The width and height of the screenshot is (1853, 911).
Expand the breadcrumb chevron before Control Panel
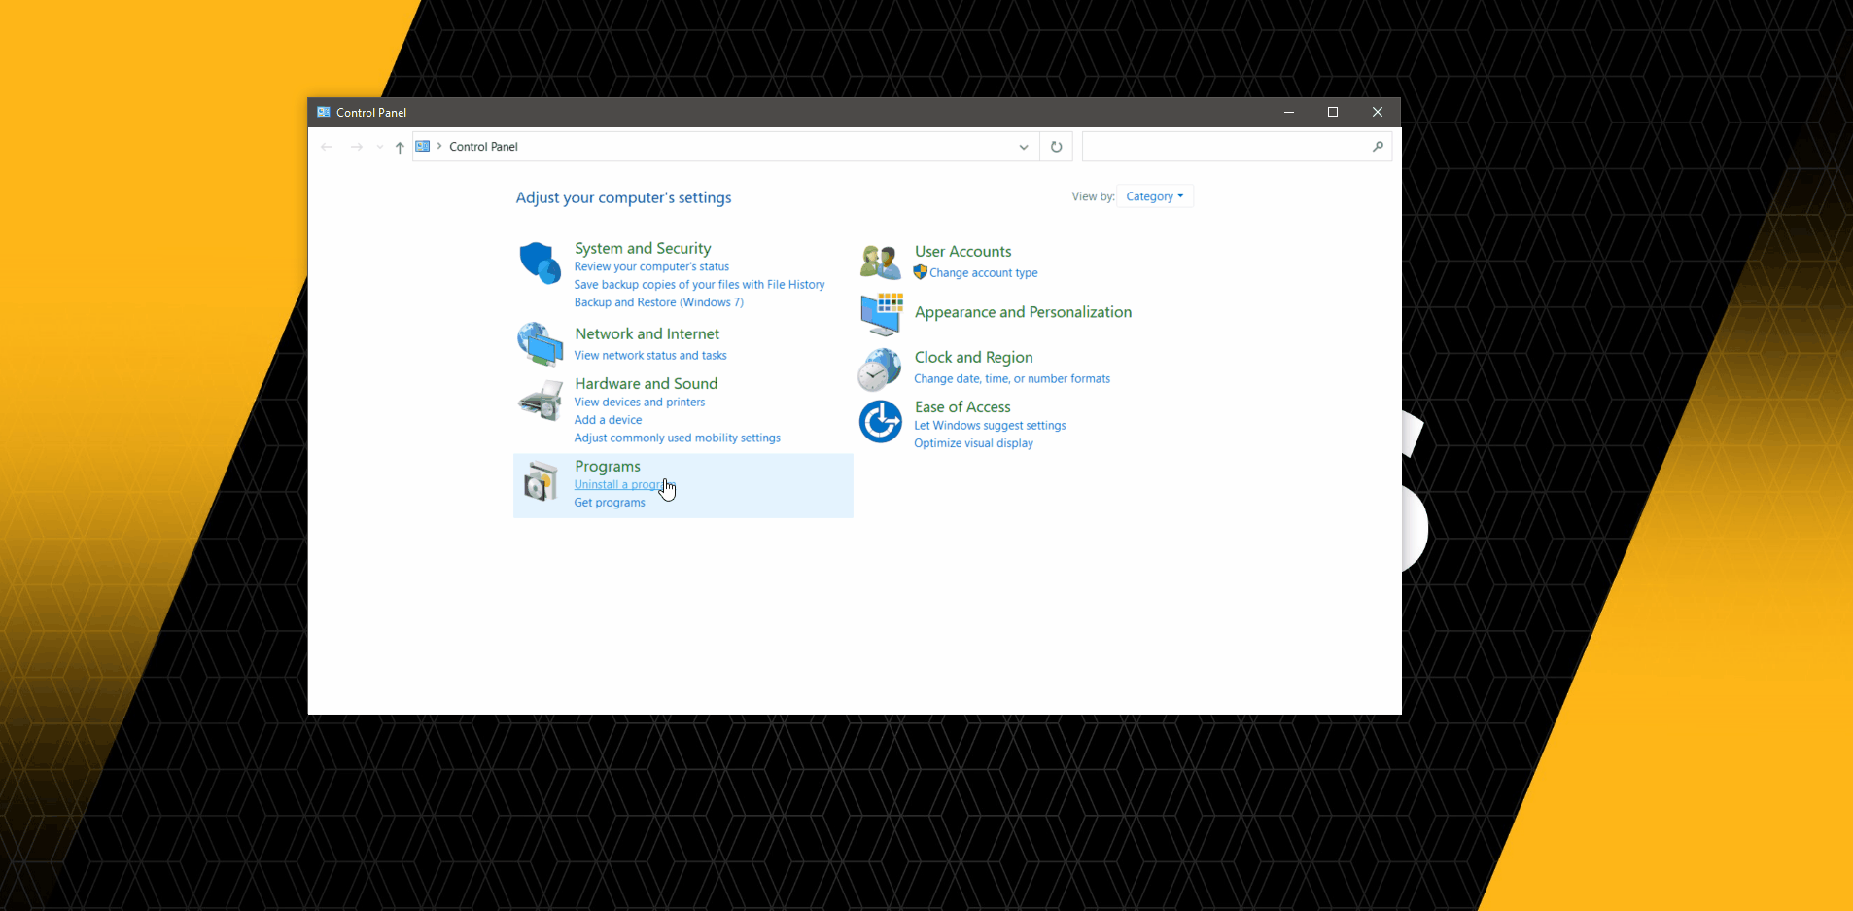[x=439, y=146]
